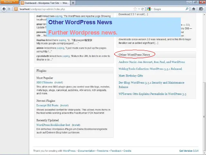Viewport: 206px width, 155px height.
Task: Open a new tab with plus button
Action: pyautogui.click(x=73, y=3)
